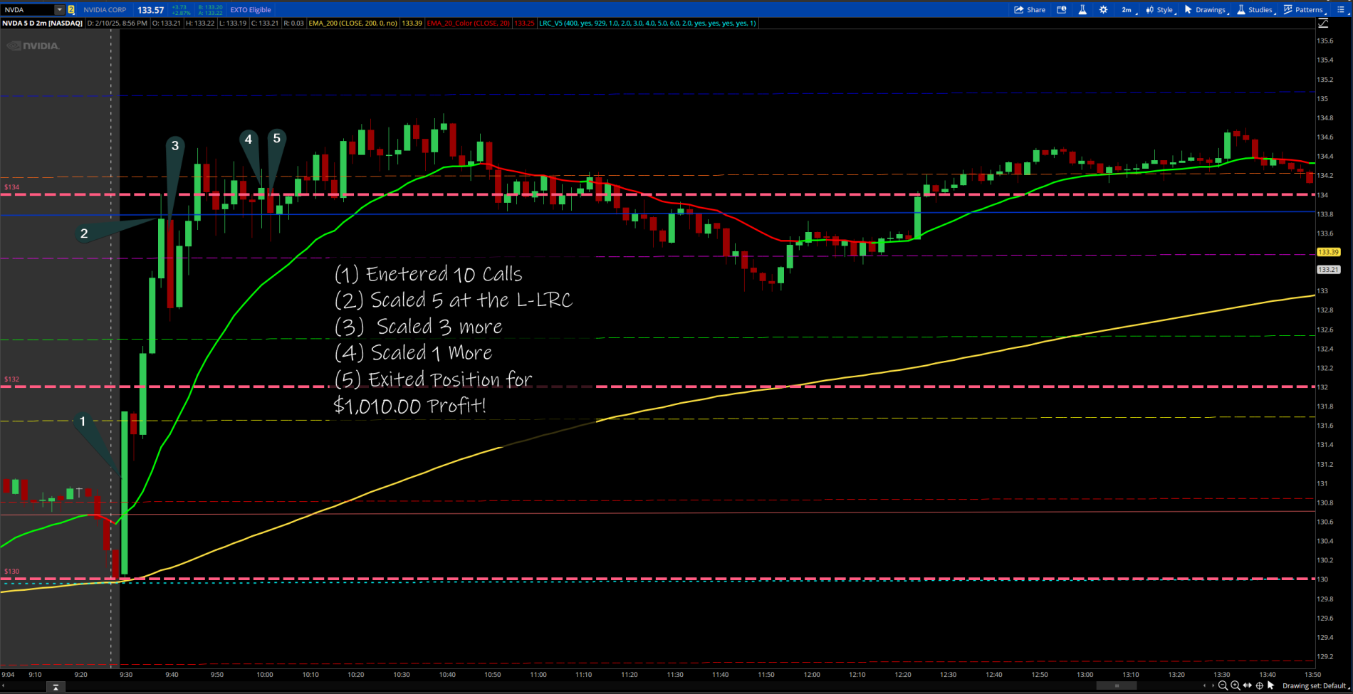
Task: Click the zoom out magnifier icon
Action: tap(1223, 685)
